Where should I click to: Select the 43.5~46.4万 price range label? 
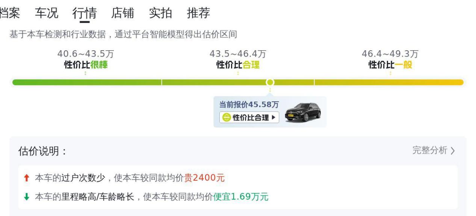tap(238, 54)
